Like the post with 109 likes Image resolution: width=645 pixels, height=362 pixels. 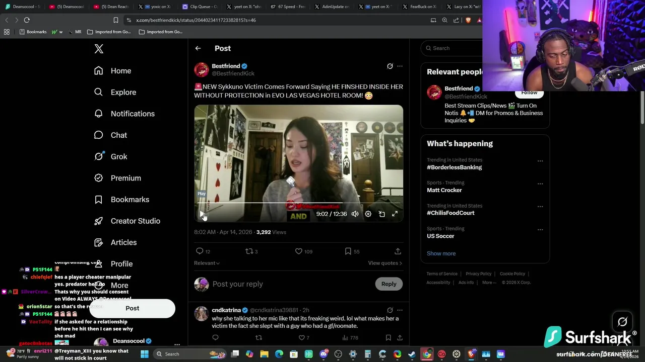click(299, 251)
